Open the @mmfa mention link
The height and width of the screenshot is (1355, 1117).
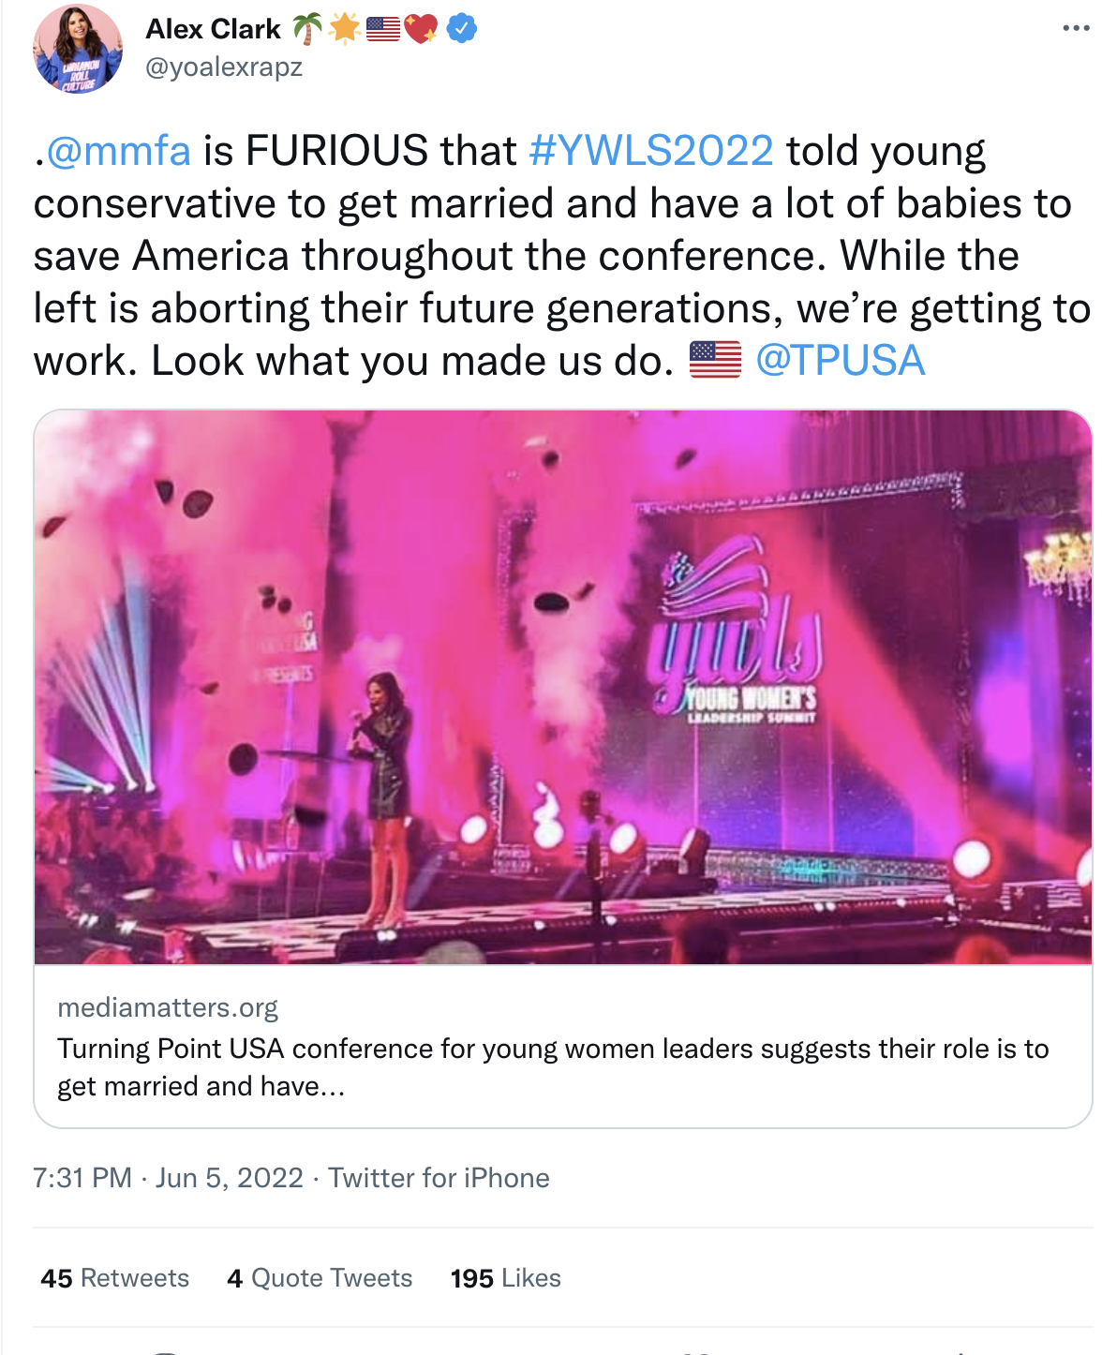click(118, 151)
